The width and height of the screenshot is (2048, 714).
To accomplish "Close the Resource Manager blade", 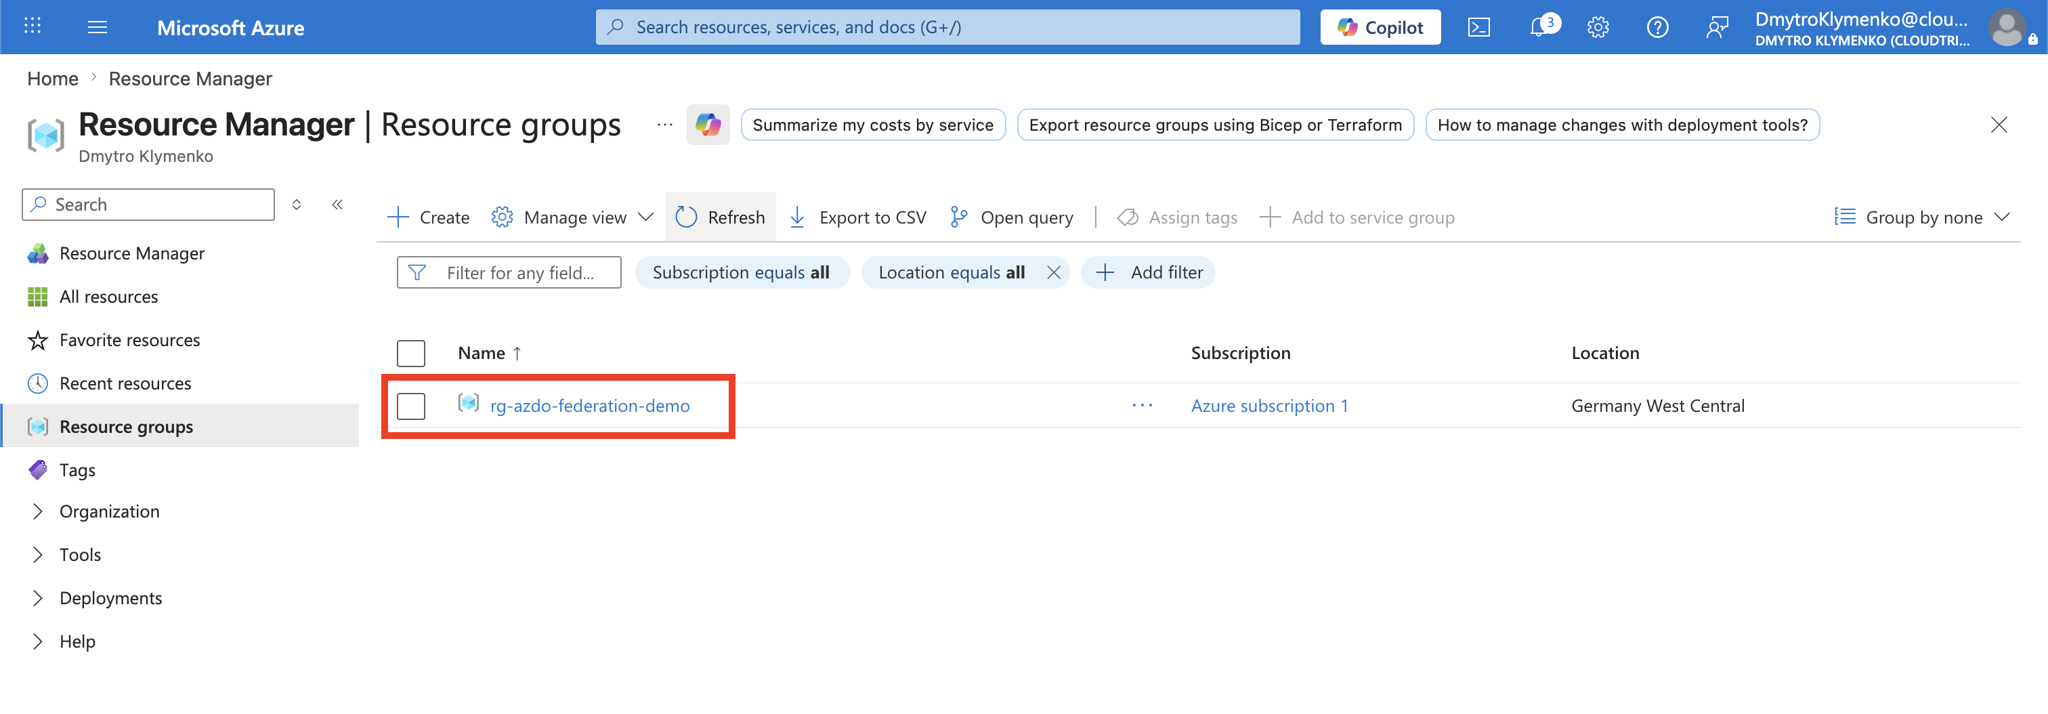I will pyautogui.click(x=1999, y=125).
